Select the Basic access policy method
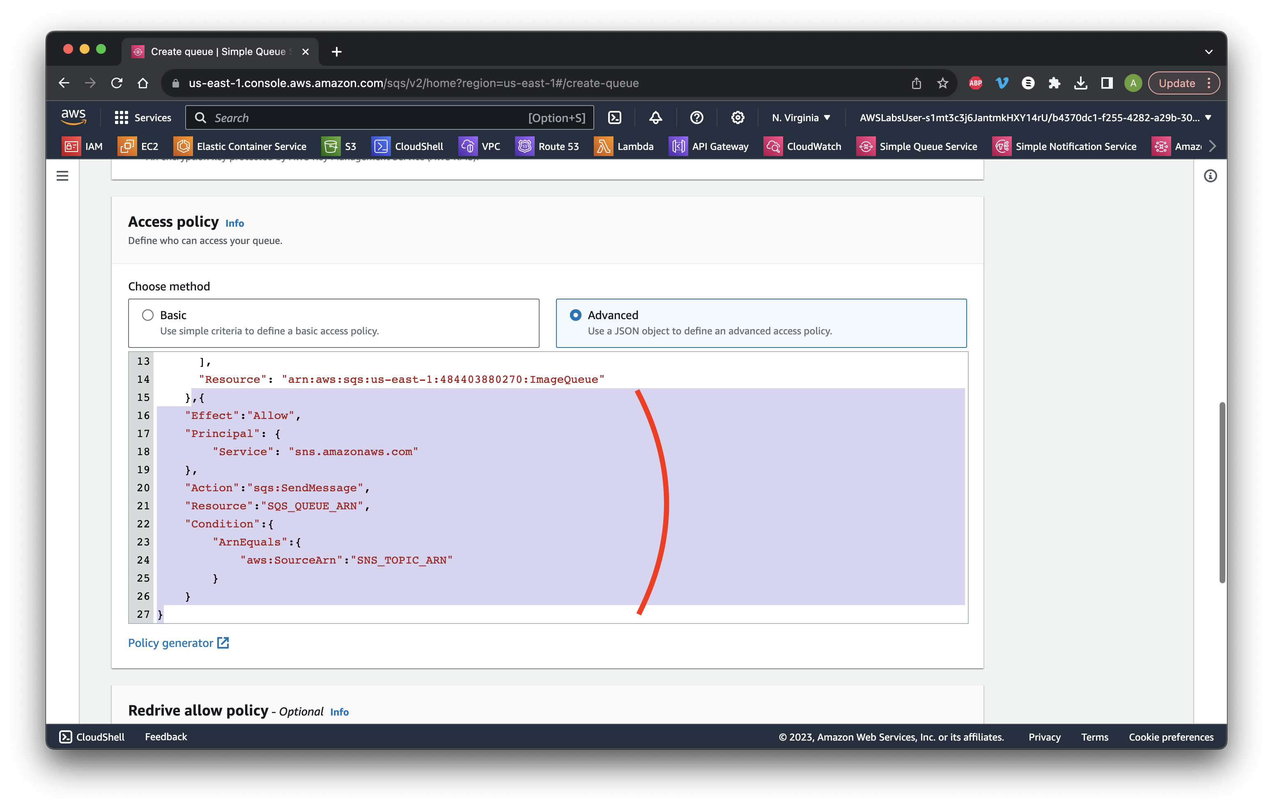This screenshot has width=1273, height=810. point(333,323)
